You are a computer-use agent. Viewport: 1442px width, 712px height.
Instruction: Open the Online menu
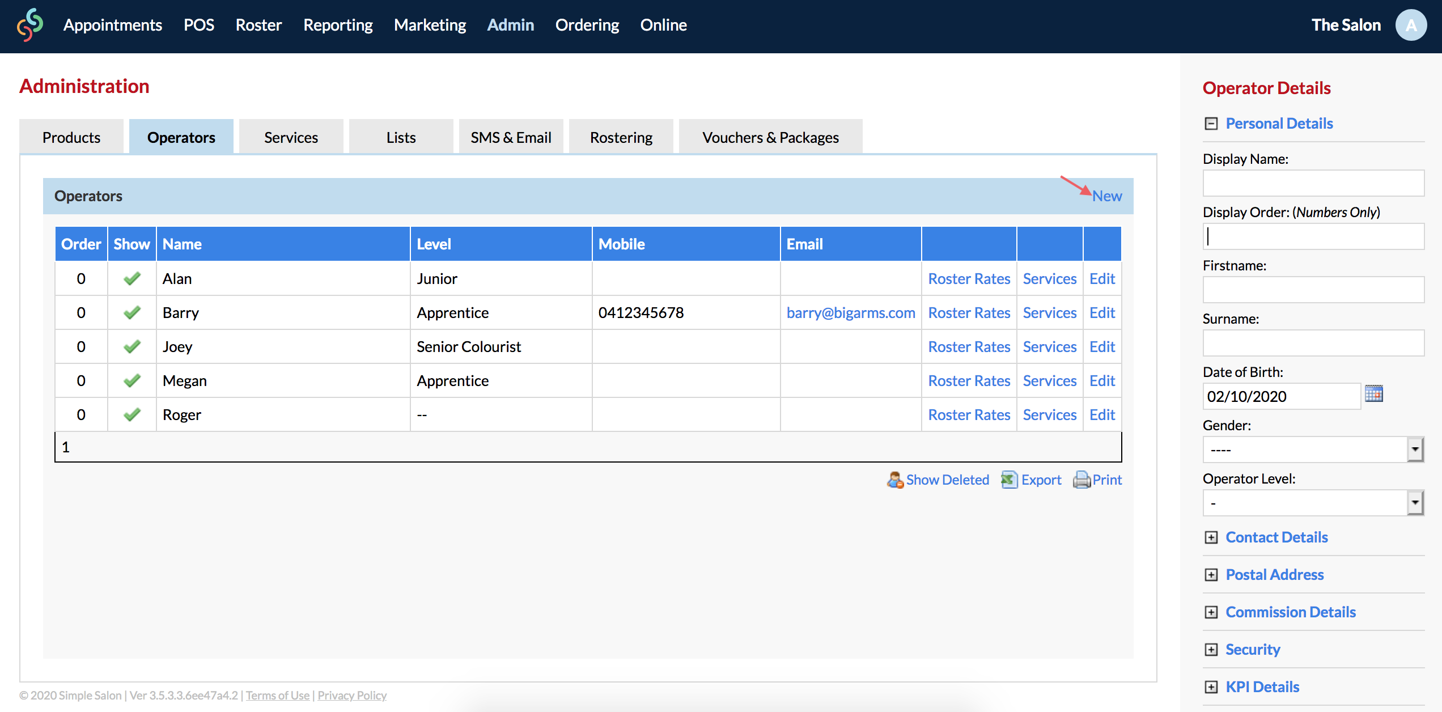[x=663, y=25]
